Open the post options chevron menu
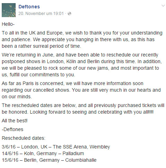 (163, 6)
